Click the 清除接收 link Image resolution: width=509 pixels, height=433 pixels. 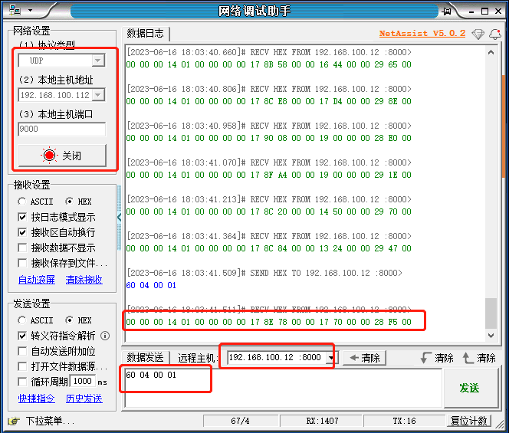tap(84, 280)
